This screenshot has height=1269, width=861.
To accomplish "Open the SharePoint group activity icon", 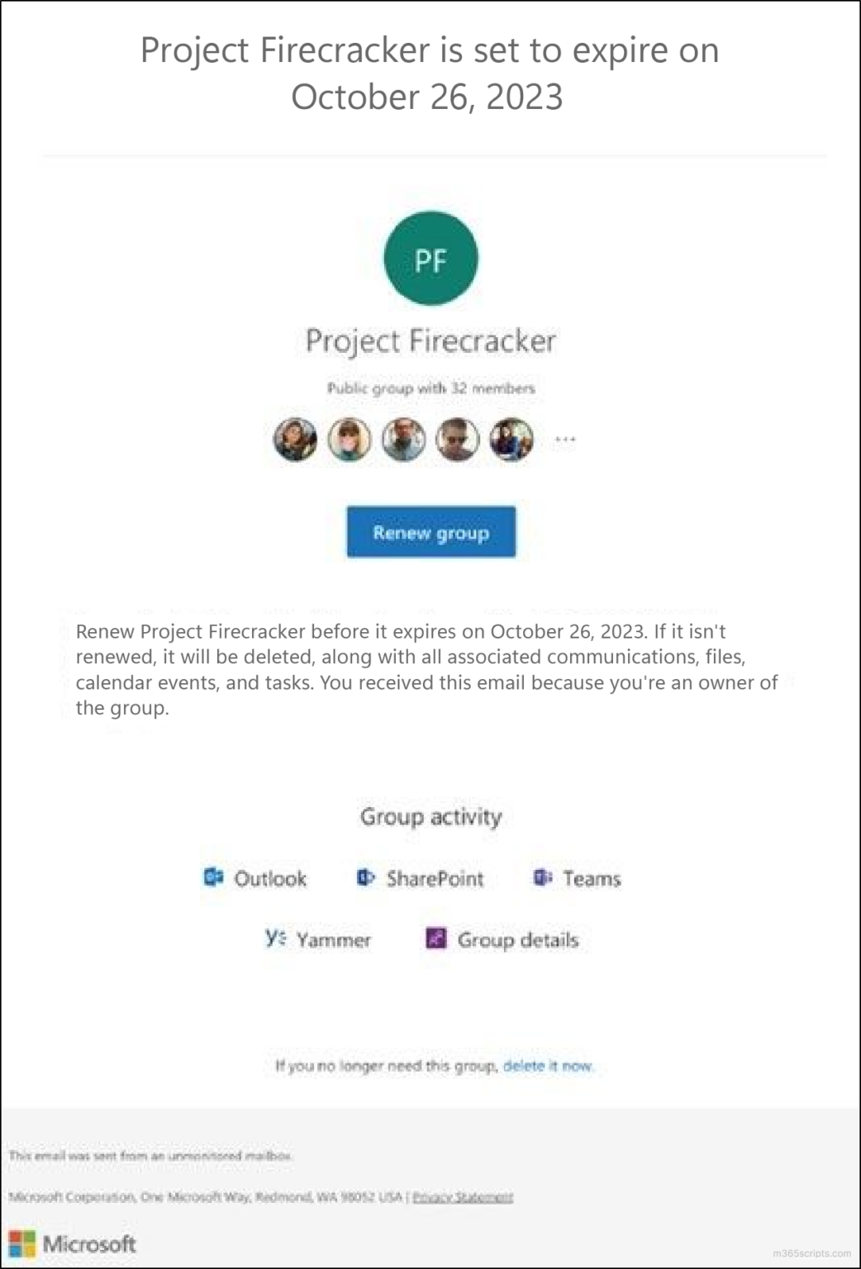I will [366, 878].
